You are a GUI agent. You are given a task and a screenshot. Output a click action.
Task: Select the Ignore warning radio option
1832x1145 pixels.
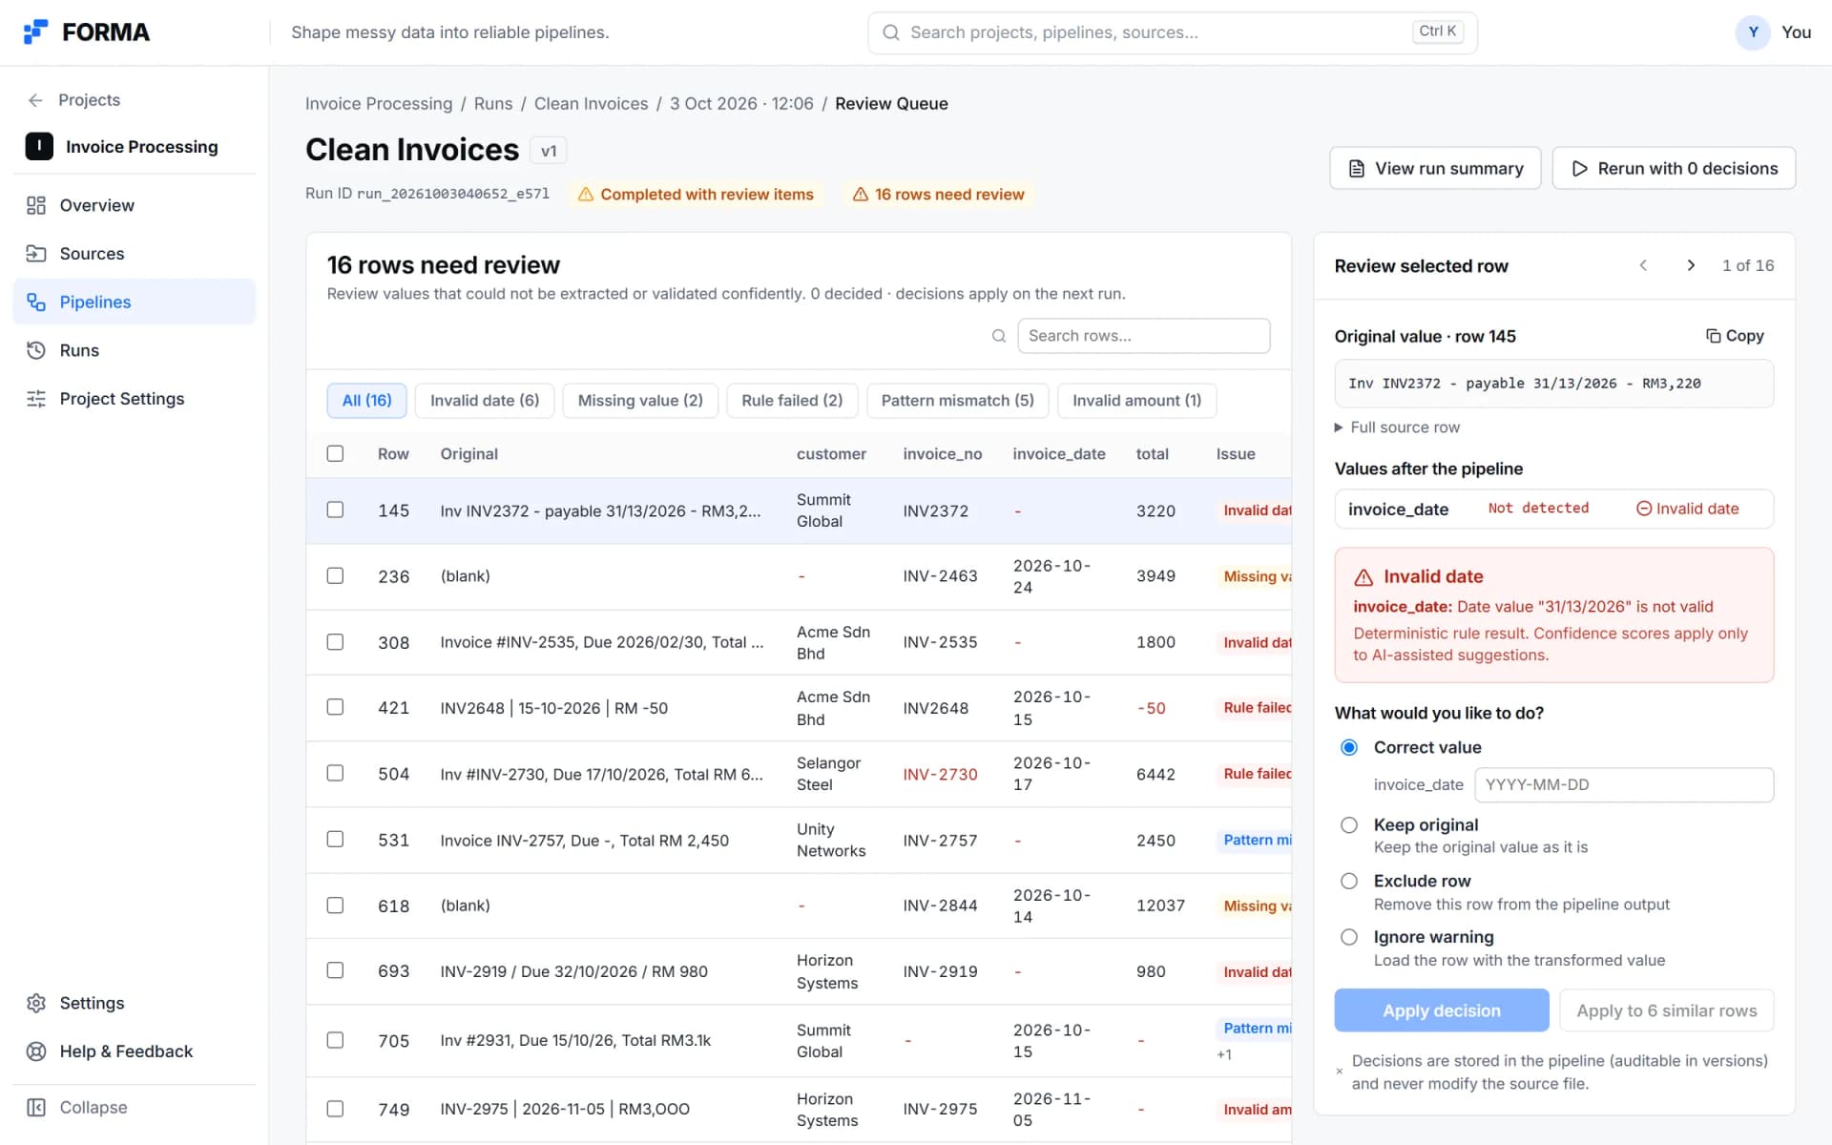1349,937
